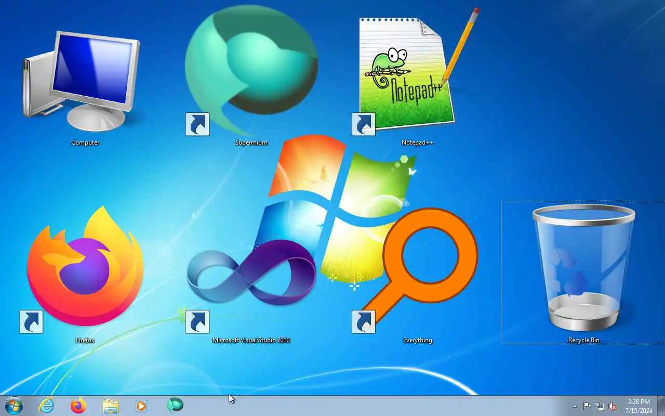Open Windows Explorer folder on taskbar

point(111,406)
